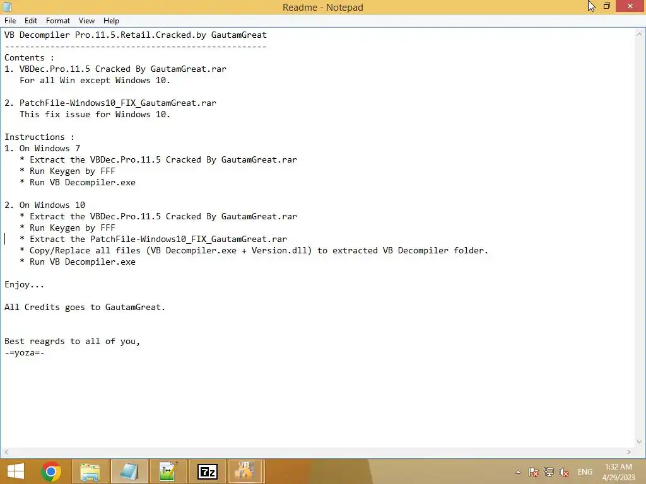
Task: Click the text '2. On Windows 10'
Action: 45,205
